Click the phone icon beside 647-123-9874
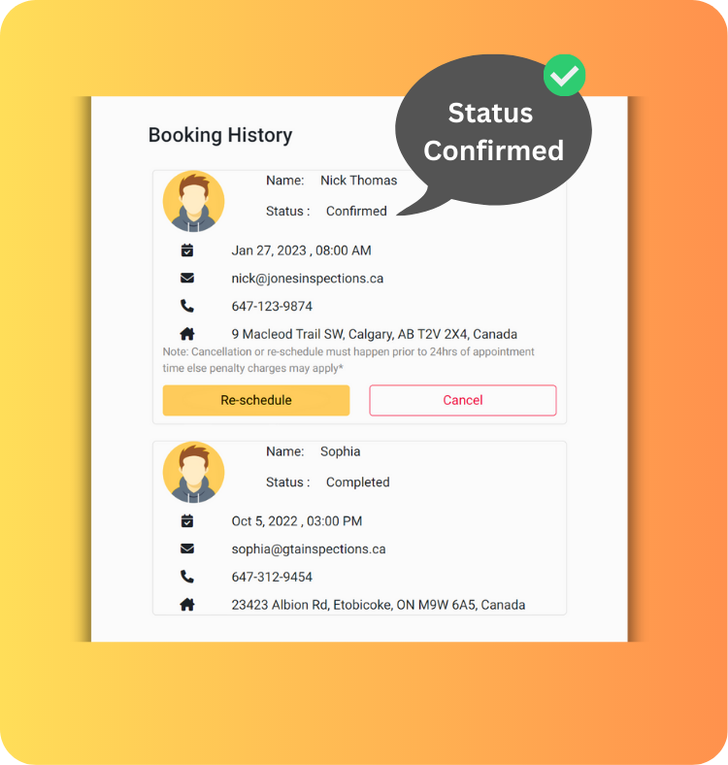The height and width of the screenshot is (765, 728). coord(187,306)
